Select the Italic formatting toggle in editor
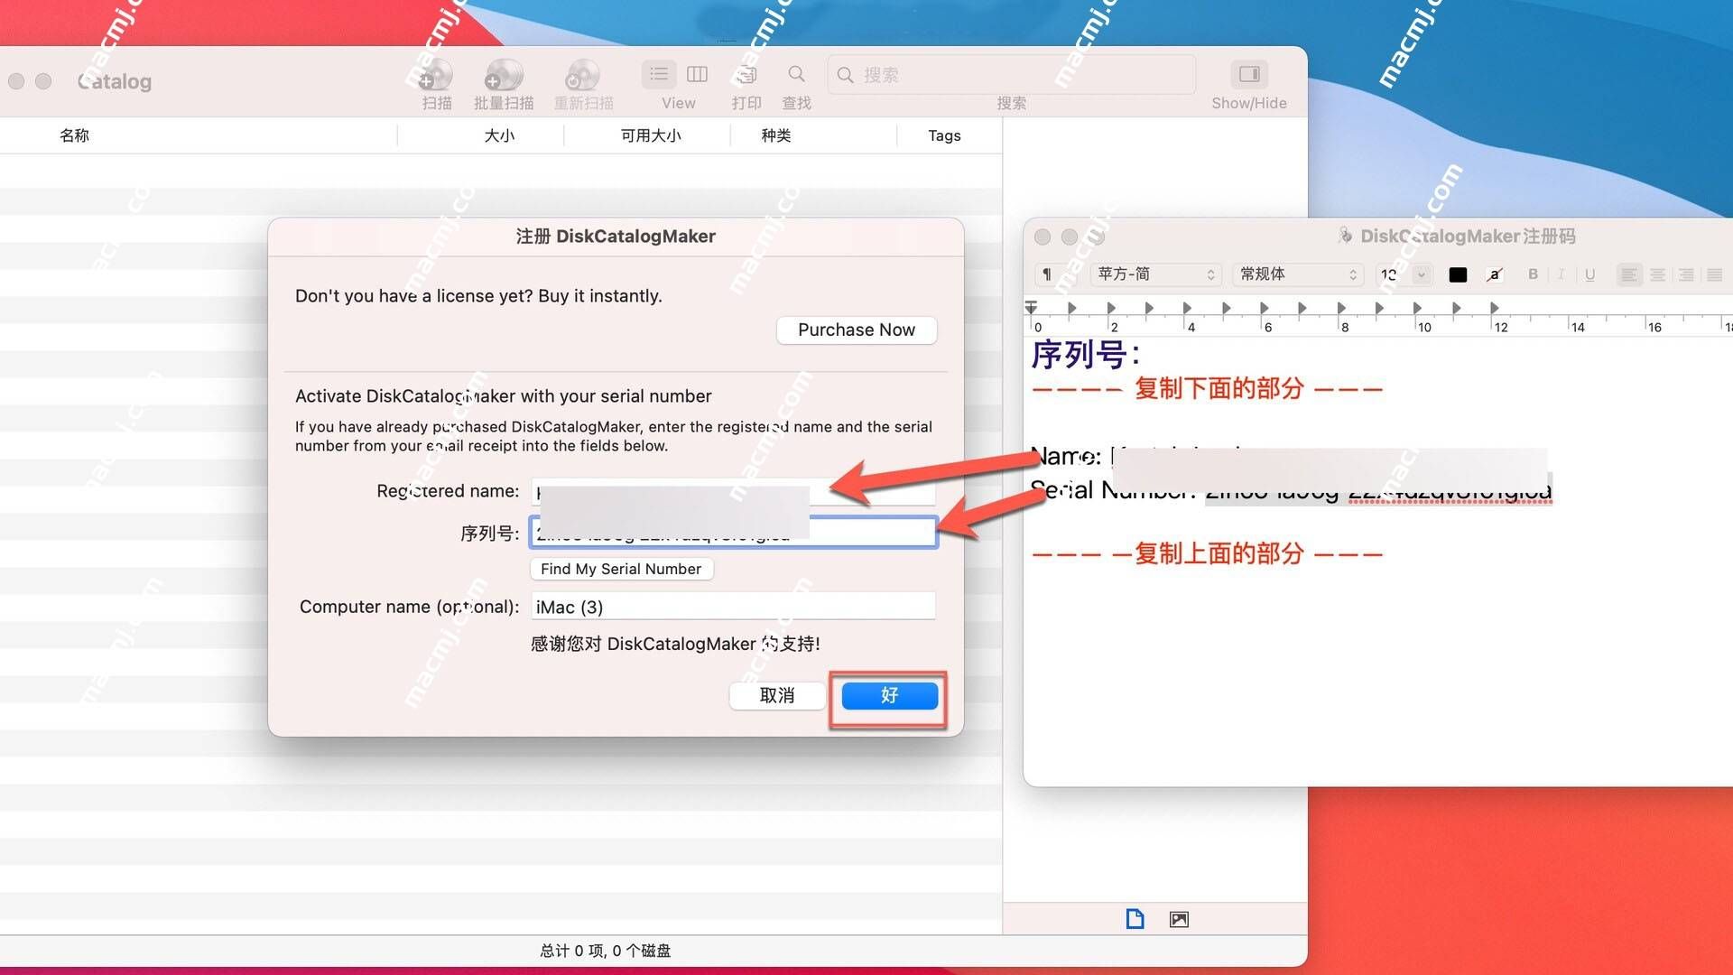This screenshot has height=975, width=1733. pyautogui.click(x=1561, y=277)
